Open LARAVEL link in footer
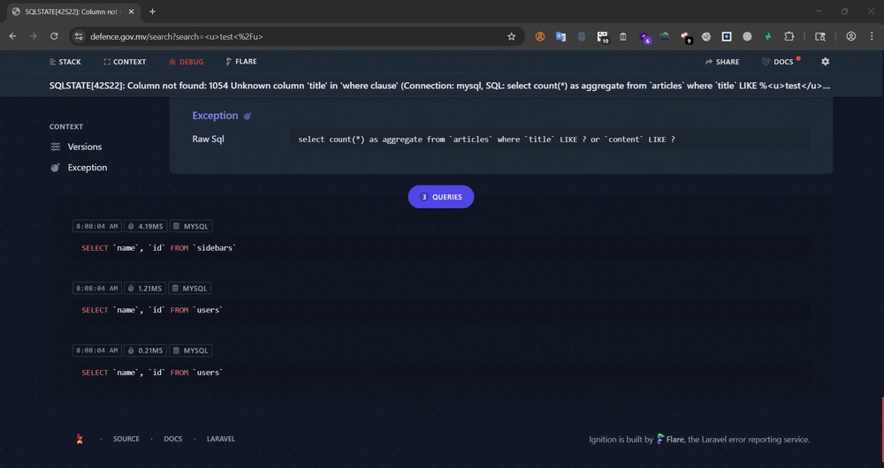 click(221, 439)
